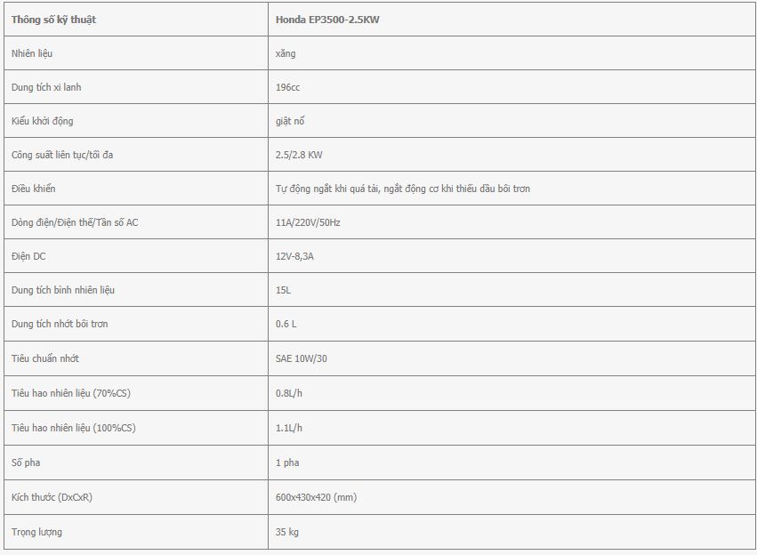Select the 'Dung tích xi lanh' label

[46, 87]
